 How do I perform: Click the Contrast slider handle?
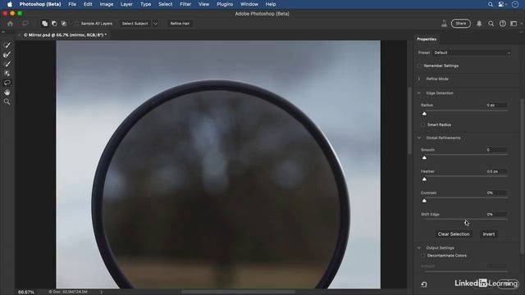point(424,201)
